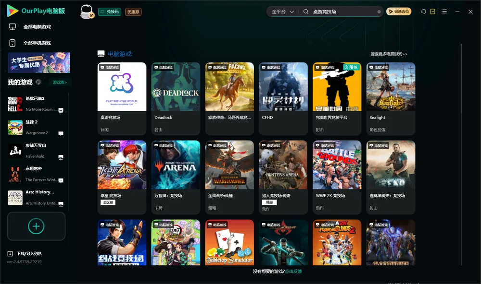
Task: Click PC platform icon on No More Room row
Action: pyautogui.click(x=61, y=110)
